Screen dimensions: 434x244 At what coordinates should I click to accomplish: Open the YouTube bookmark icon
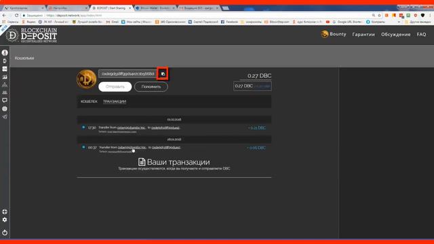coord(328,22)
